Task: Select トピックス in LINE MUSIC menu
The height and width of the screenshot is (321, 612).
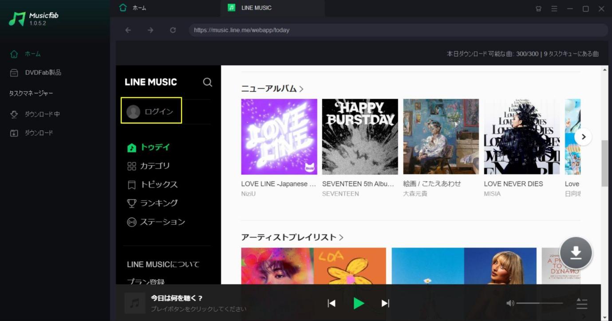Action: point(152,184)
